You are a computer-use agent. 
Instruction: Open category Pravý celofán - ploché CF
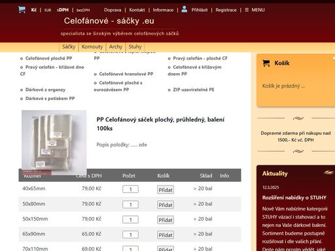pyautogui.click(x=200, y=58)
